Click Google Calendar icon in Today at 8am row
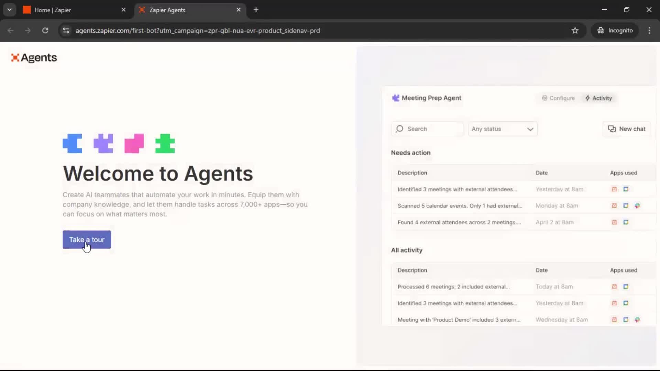The height and width of the screenshot is (371, 660). point(626,286)
